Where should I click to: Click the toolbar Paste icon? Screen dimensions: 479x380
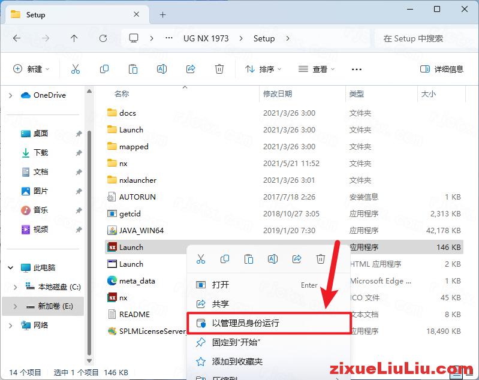[133, 69]
